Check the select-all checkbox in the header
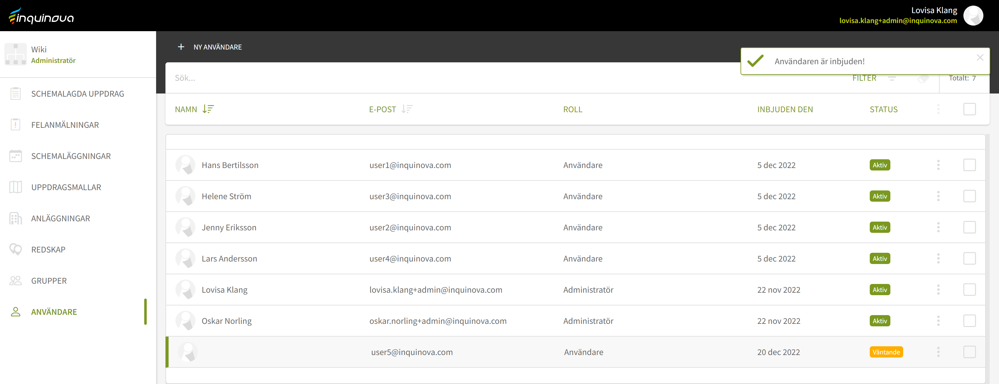Screen dimensions: 999x384 pyautogui.click(x=969, y=109)
